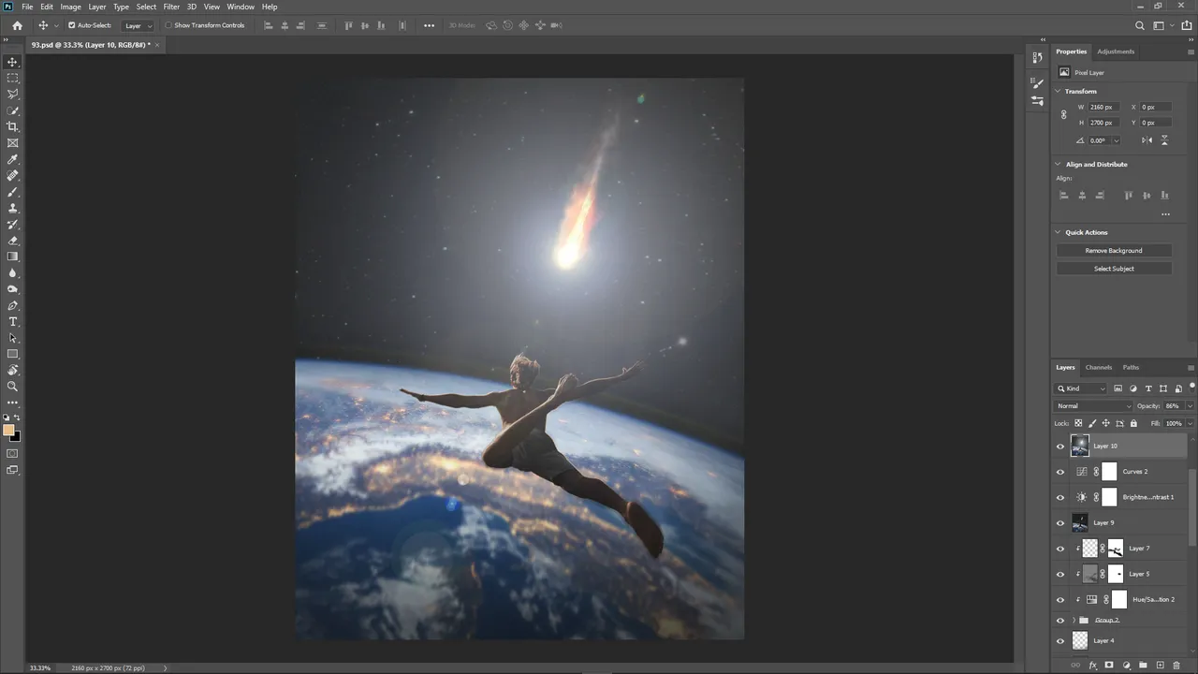The width and height of the screenshot is (1198, 674).
Task: Collapse the Align and Distribute section
Action: coord(1059,164)
